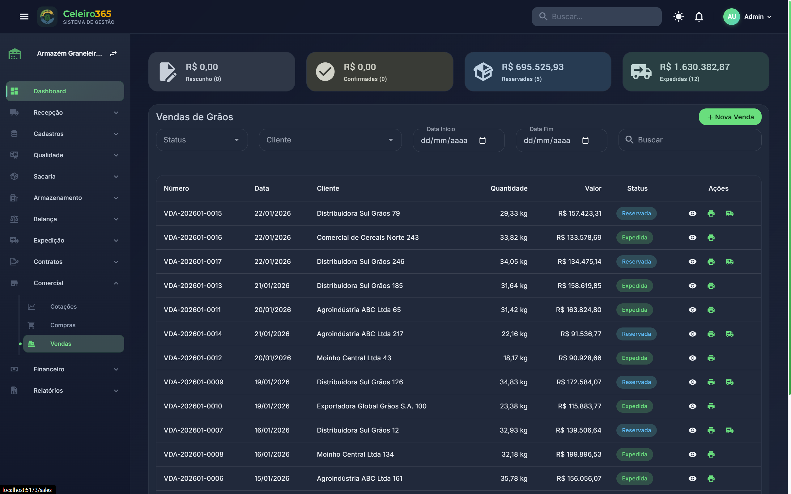Click the table Buscar search field
791x494 pixels.
pos(696,140)
